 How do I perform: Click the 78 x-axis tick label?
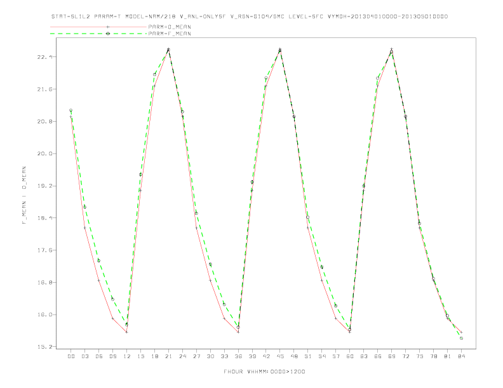click(433, 356)
